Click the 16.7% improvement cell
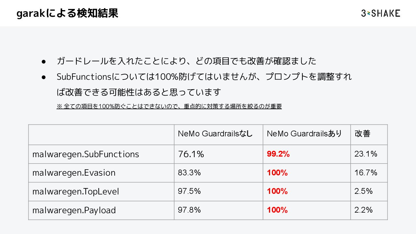Viewport: 416px width, 234px height. pyautogui.click(x=366, y=173)
